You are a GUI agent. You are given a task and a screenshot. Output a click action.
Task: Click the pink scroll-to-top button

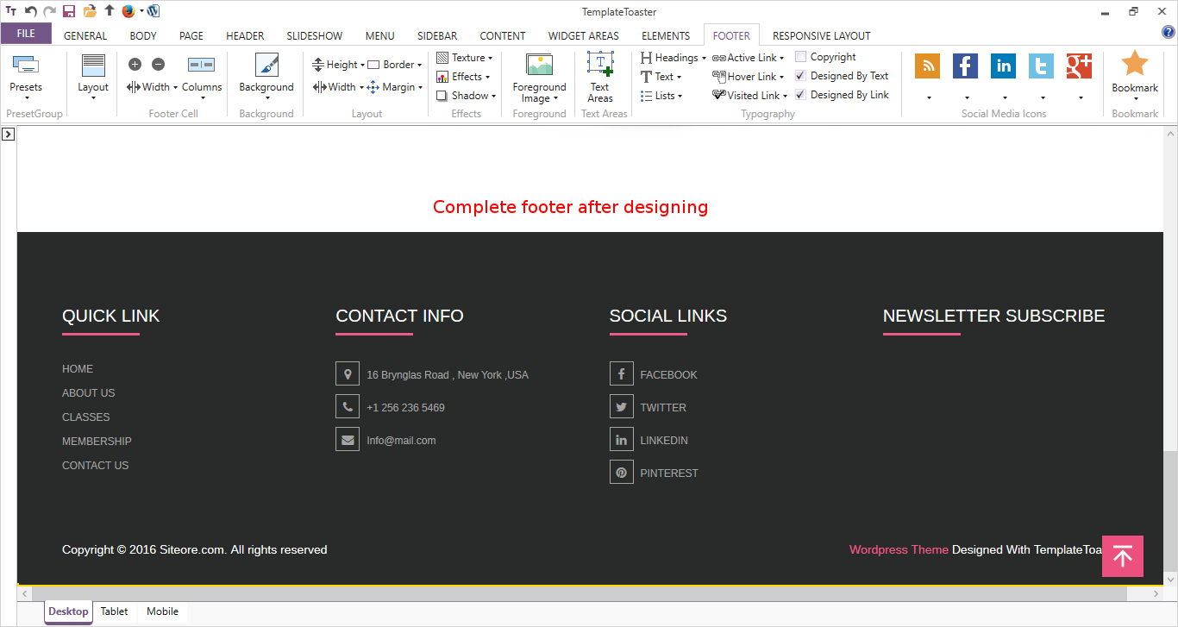tap(1122, 556)
